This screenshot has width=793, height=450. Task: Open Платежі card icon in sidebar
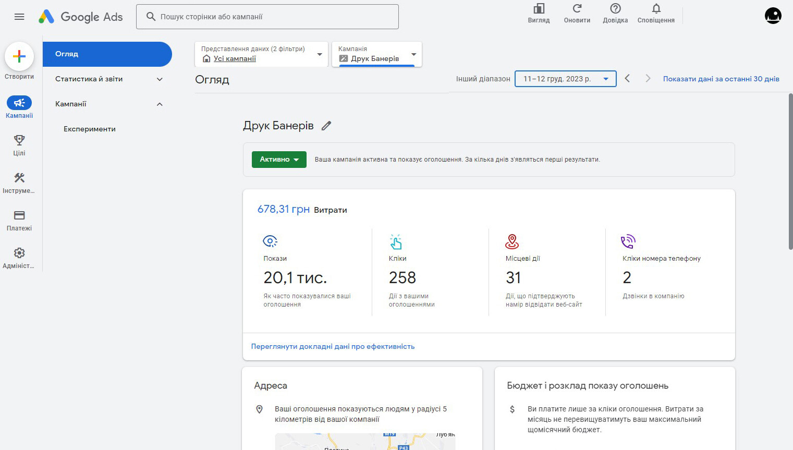[x=19, y=215]
